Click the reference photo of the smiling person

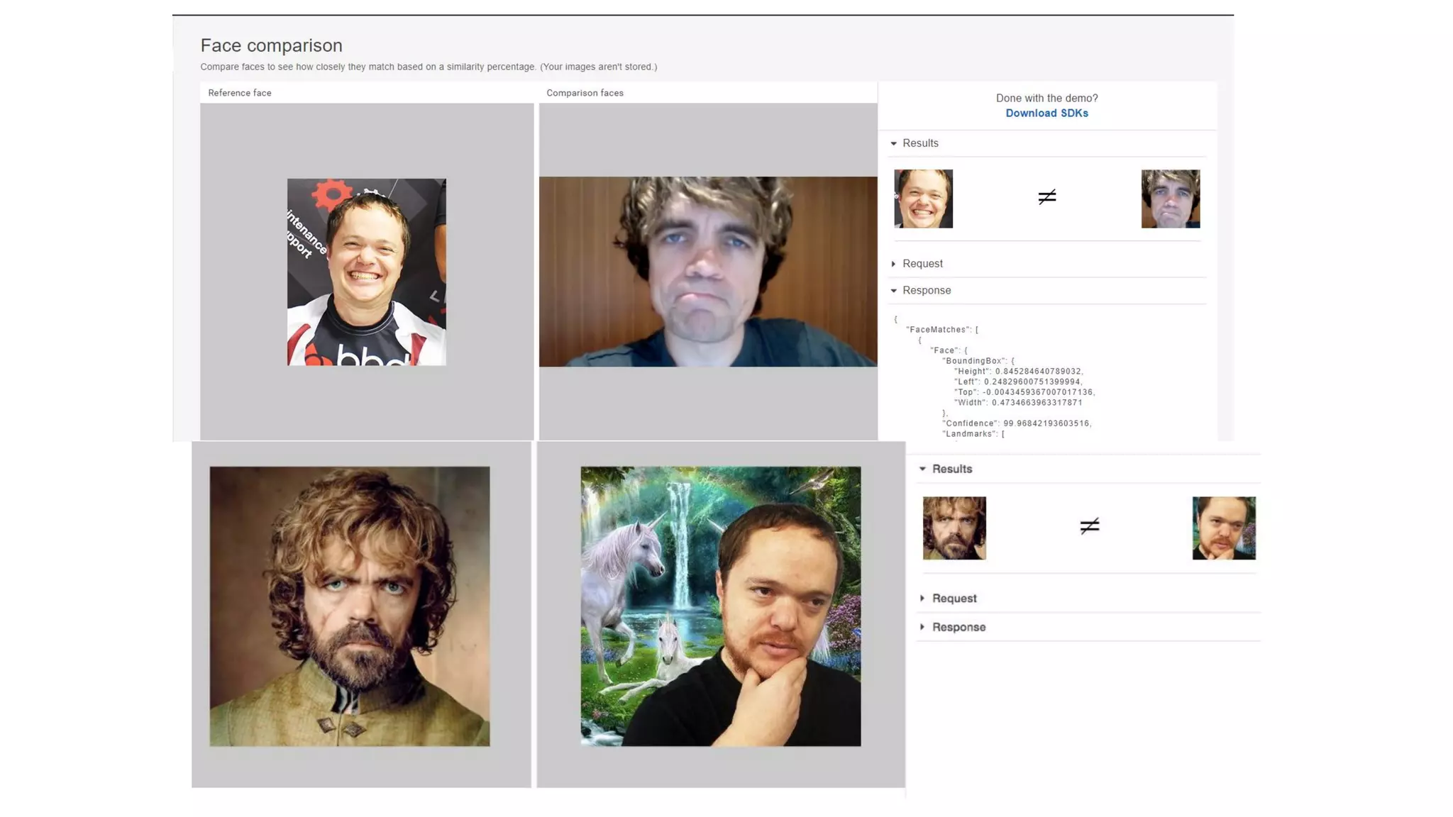(x=366, y=272)
